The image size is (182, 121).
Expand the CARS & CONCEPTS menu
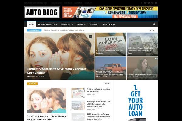(x=48, y=24)
